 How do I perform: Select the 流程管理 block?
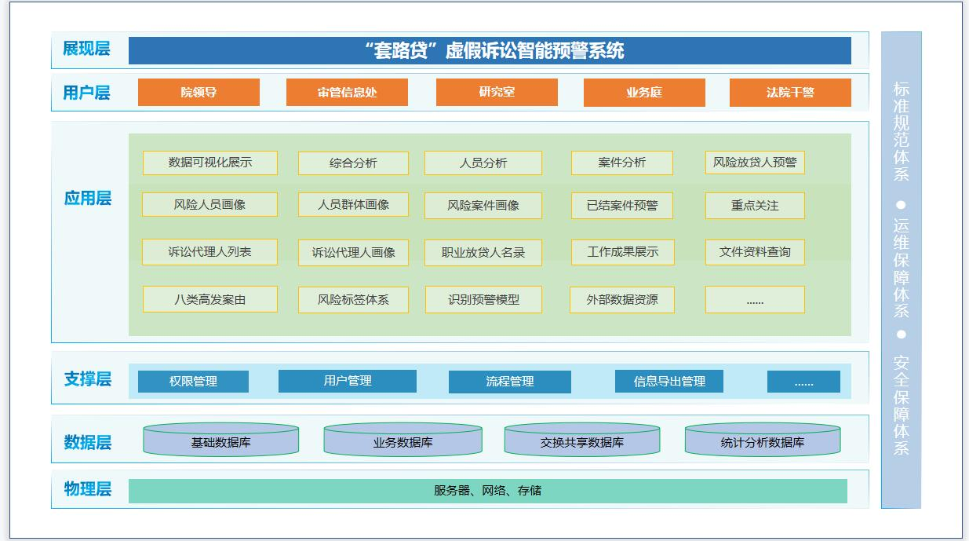click(x=509, y=382)
